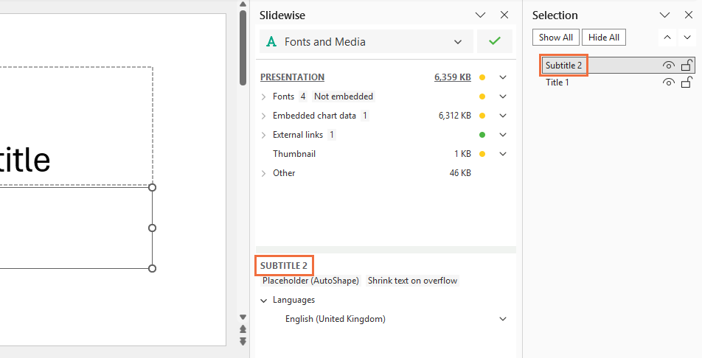
Task: Click the slide vertical scrollbar thumb
Action: 243,47
